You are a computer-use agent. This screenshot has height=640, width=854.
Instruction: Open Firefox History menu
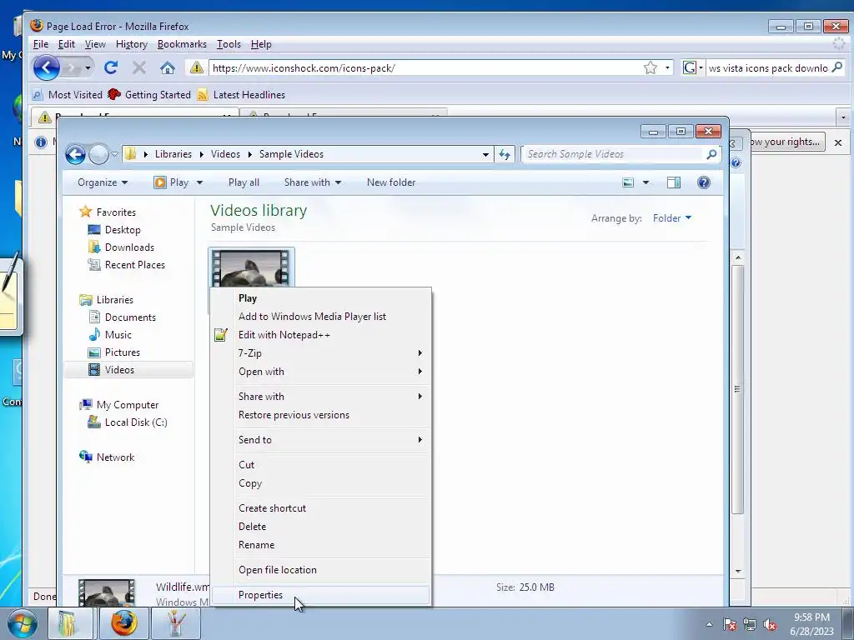click(x=131, y=44)
